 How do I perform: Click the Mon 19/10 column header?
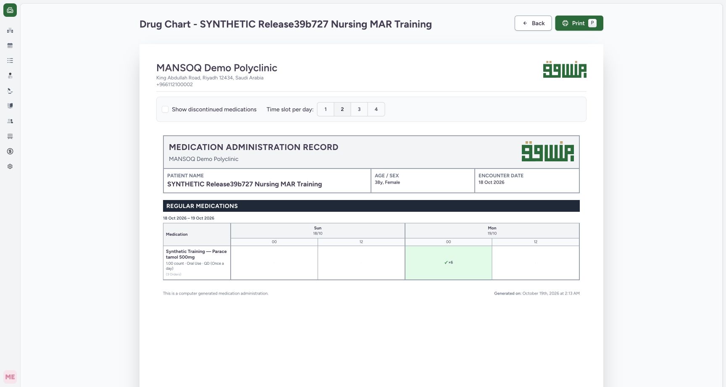(x=492, y=231)
